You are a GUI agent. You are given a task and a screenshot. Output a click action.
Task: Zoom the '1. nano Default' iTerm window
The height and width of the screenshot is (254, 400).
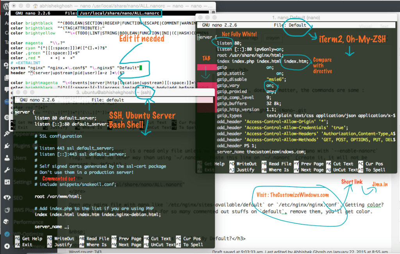[x=214, y=17]
